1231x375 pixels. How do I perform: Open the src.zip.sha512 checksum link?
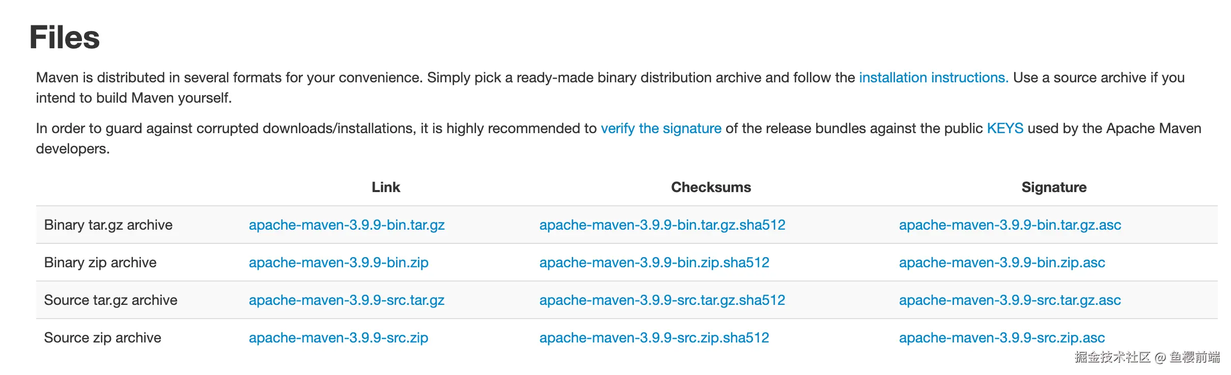tap(654, 338)
